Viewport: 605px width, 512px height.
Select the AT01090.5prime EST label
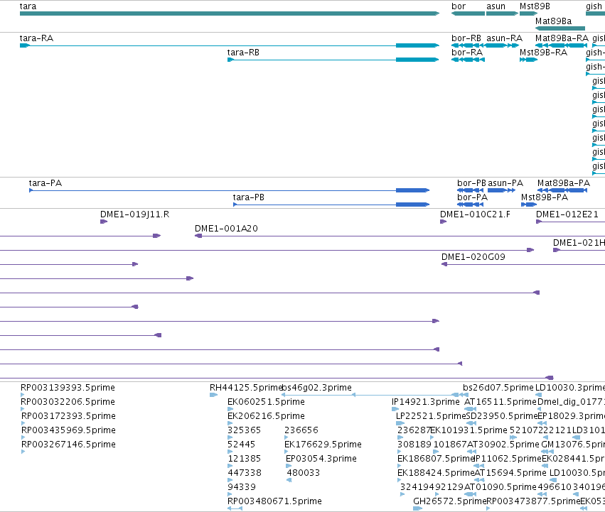[x=500, y=487]
